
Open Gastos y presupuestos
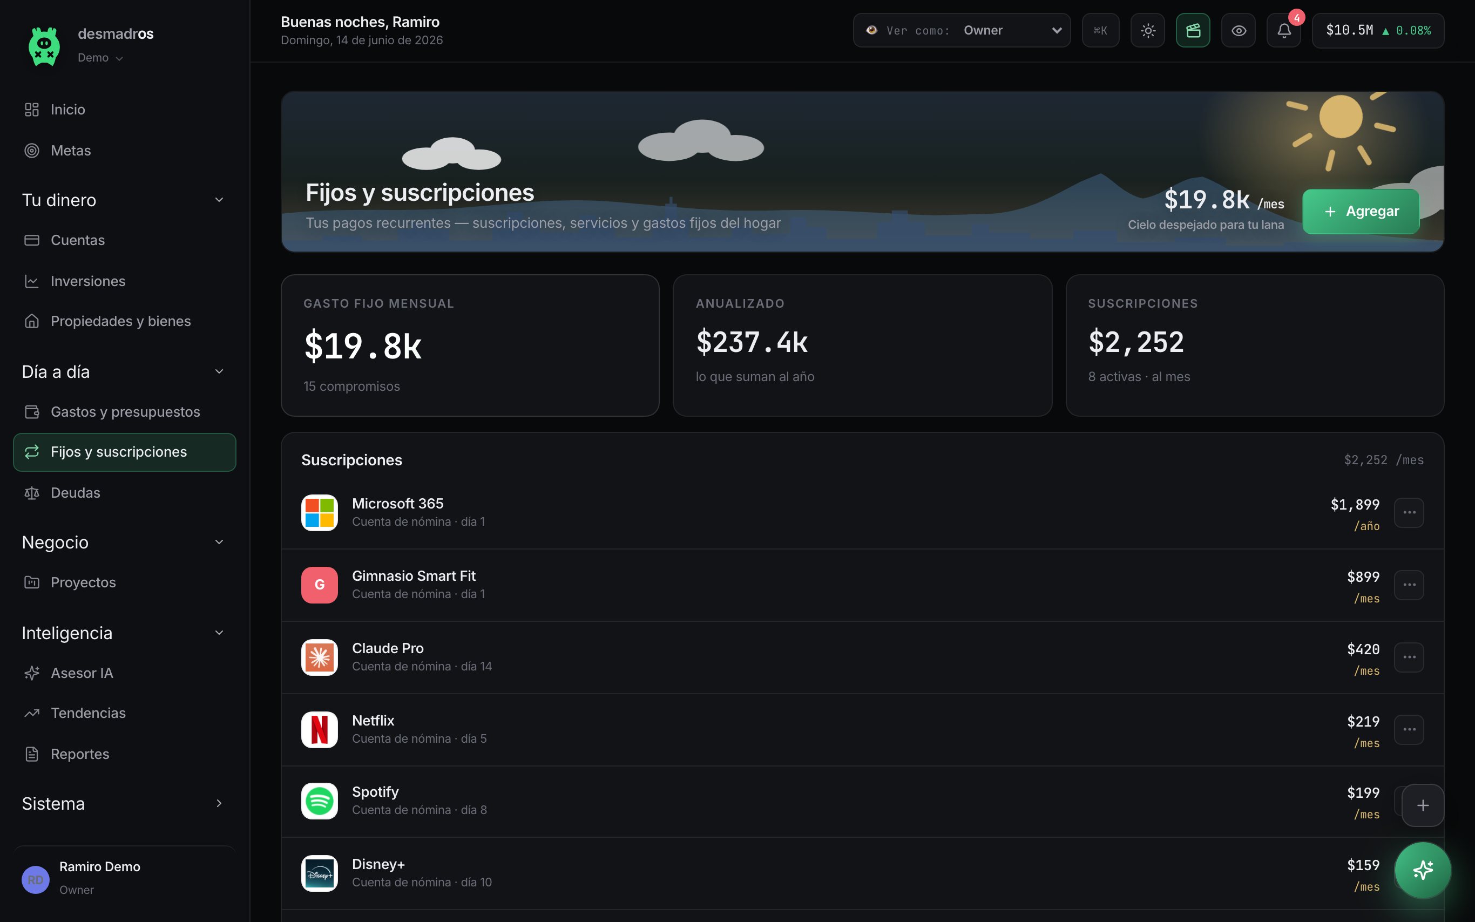coord(124,412)
